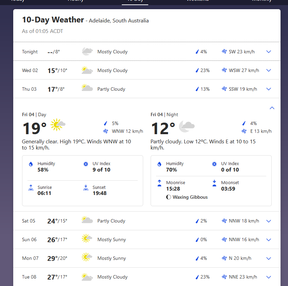Select the 10 Day tab
This screenshot has height=286, width=288.
(135, 1)
